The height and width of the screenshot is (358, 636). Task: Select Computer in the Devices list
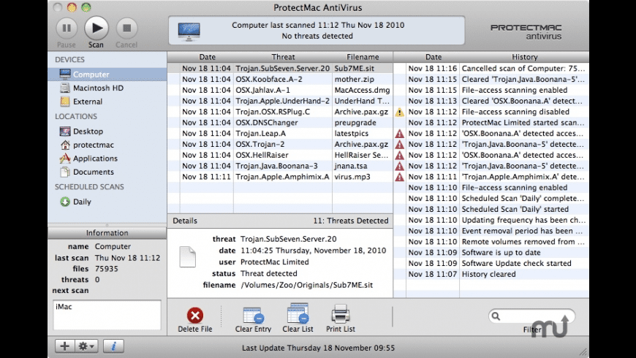pyautogui.click(x=107, y=75)
